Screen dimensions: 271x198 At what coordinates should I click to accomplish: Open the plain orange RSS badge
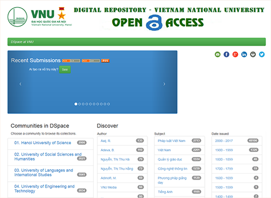point(105,61)
